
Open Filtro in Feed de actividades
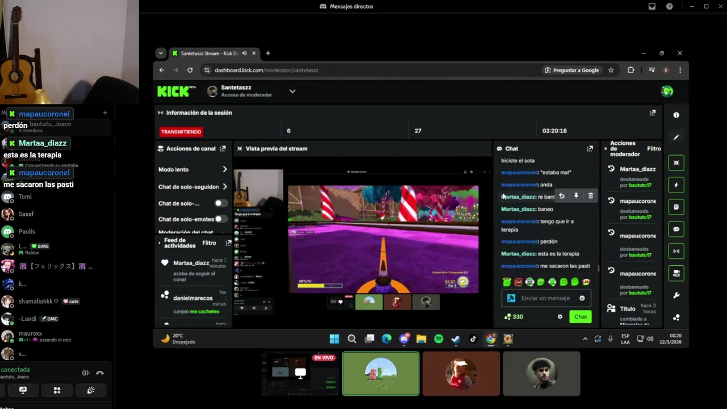[209, 243]
